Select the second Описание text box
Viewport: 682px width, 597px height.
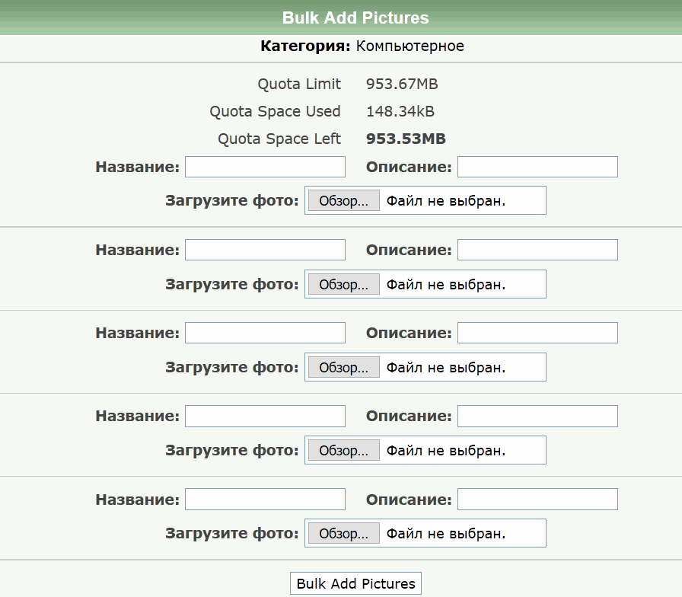click(x=537, y=250)
